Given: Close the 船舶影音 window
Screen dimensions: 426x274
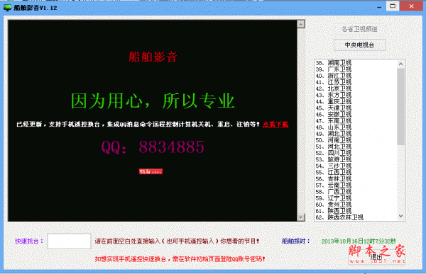Looking at the screenshot, I should (x=411, y=6).
